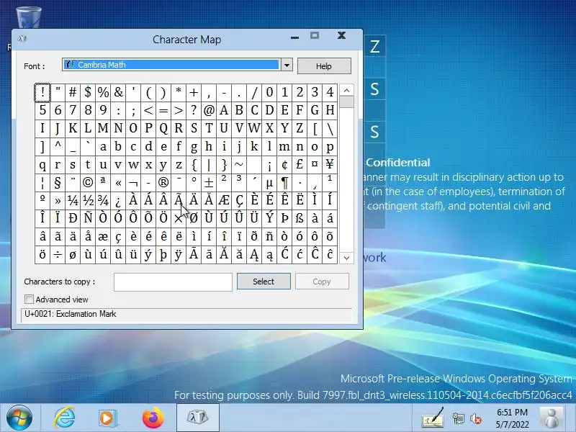Screen dimensions: 576x432
Task: Select the pilcrow ¶ character
Action: coord(284,183)
